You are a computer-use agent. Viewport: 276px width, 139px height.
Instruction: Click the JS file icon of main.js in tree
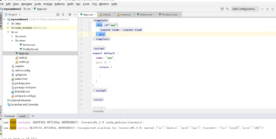click(17, 58)
